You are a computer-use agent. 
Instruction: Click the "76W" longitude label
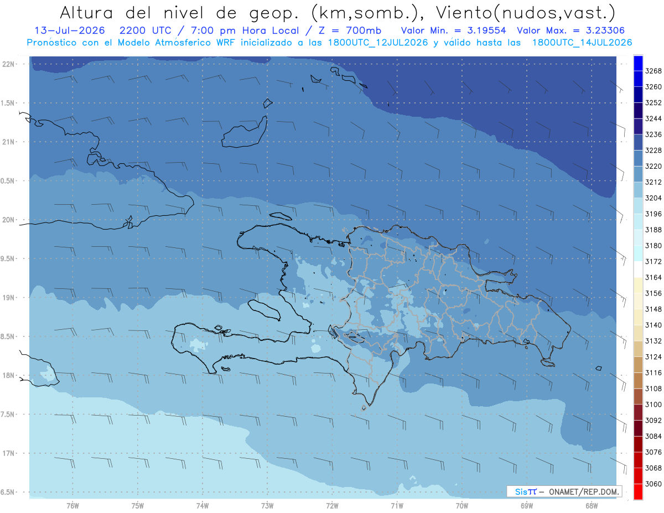(x=72, y=505)
